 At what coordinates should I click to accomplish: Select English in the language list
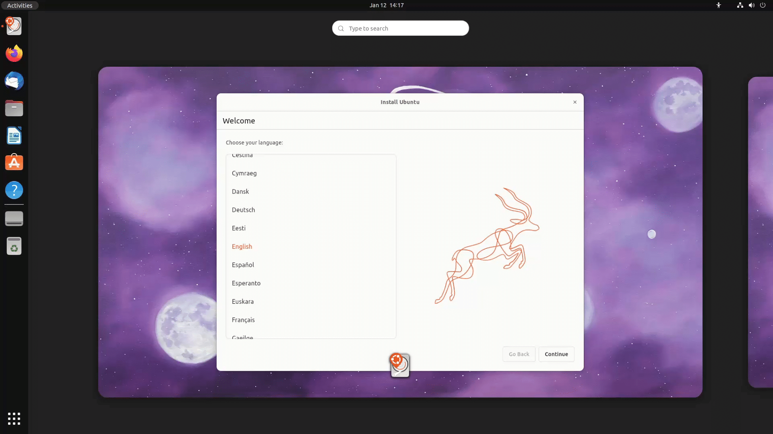point(311,247)
